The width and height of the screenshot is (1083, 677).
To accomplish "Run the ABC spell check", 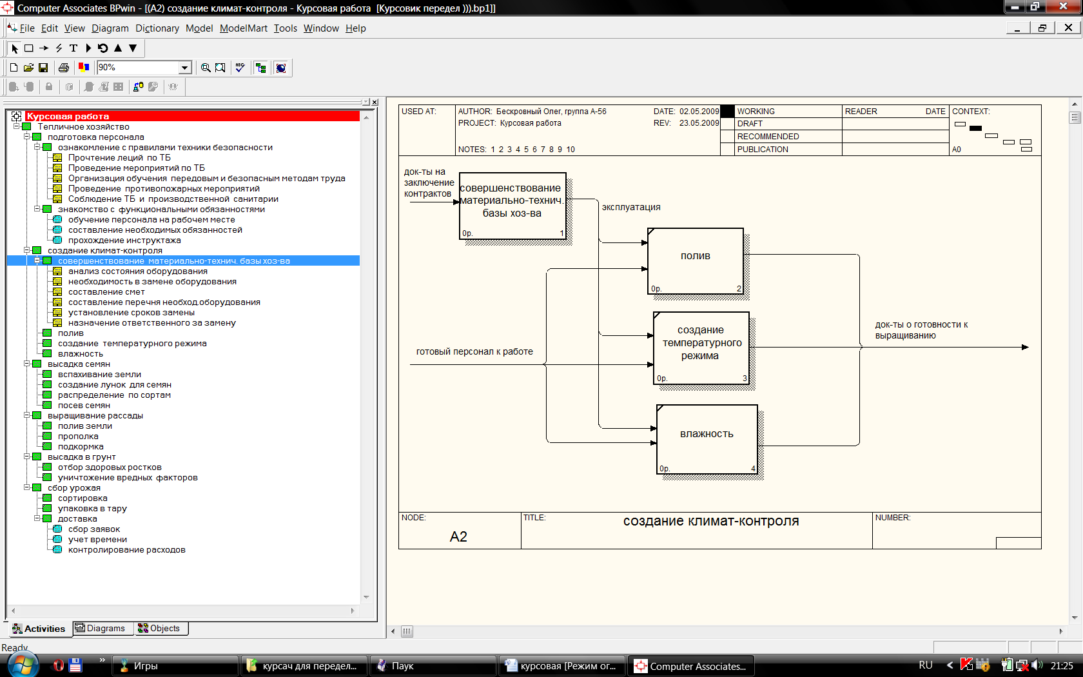I will [x=240, y=68].
